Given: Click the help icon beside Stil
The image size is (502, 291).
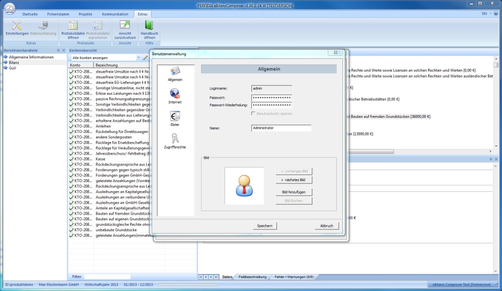Looking at the screenshot, I should (x=496, y=14).
